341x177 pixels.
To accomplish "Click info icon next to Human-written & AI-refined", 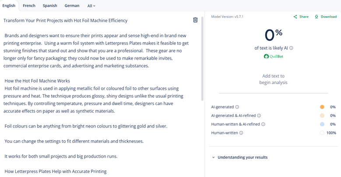I will pos(263,124).
